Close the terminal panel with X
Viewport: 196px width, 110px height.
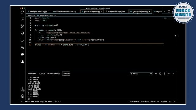pyautogui.click(x=173, y=74)
